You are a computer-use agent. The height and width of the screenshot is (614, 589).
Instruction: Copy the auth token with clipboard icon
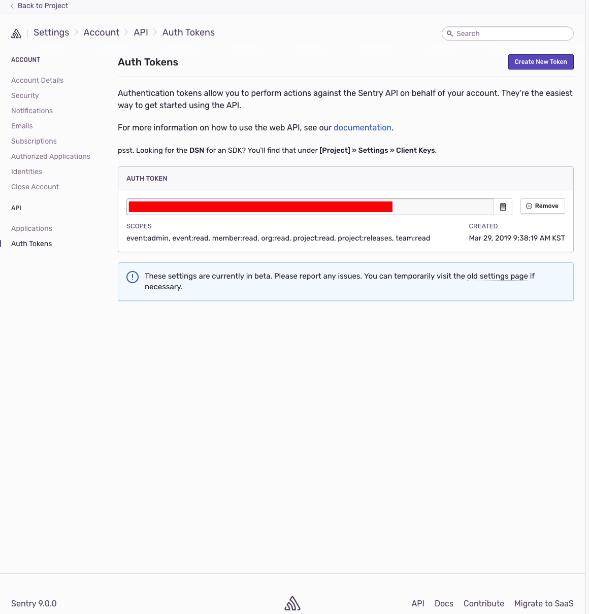pyautogui.click(x=503, y=207)
